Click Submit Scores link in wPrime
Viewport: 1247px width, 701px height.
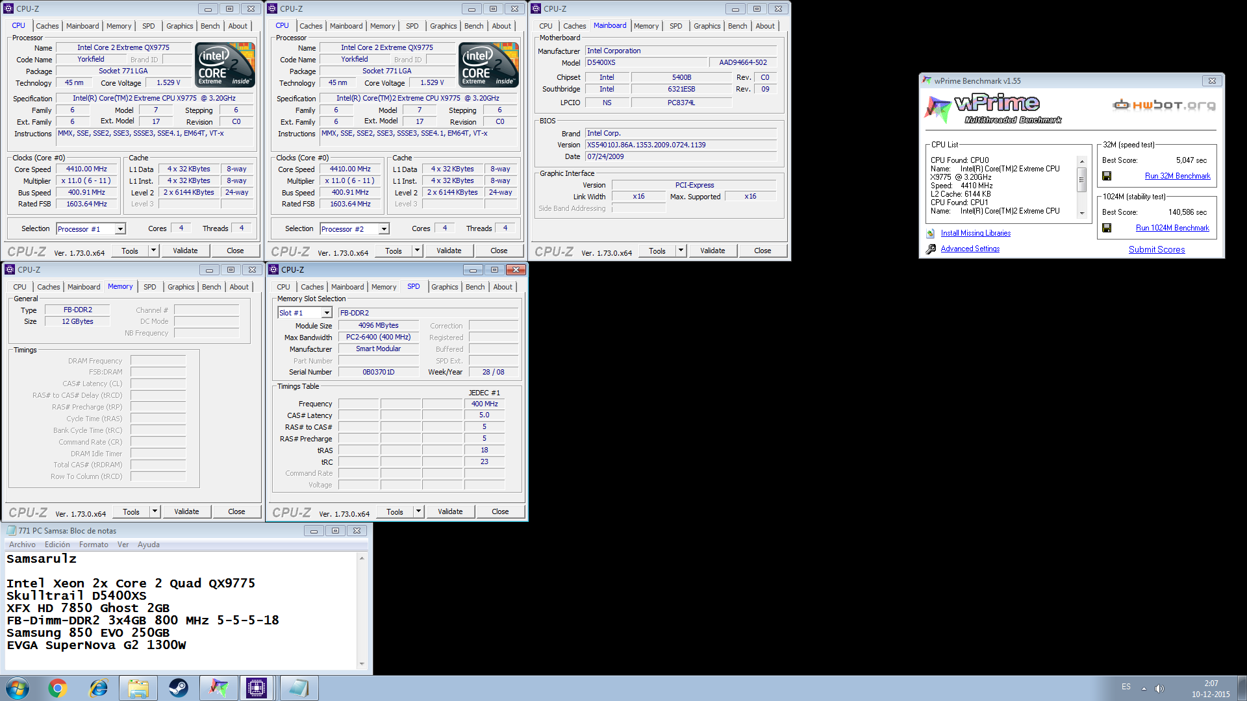click(x=1157, y=249)
